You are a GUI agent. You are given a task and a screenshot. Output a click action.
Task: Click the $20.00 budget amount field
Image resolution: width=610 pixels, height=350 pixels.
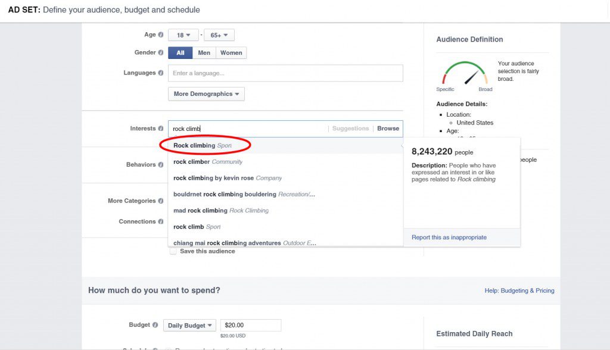tap(251, 325)
